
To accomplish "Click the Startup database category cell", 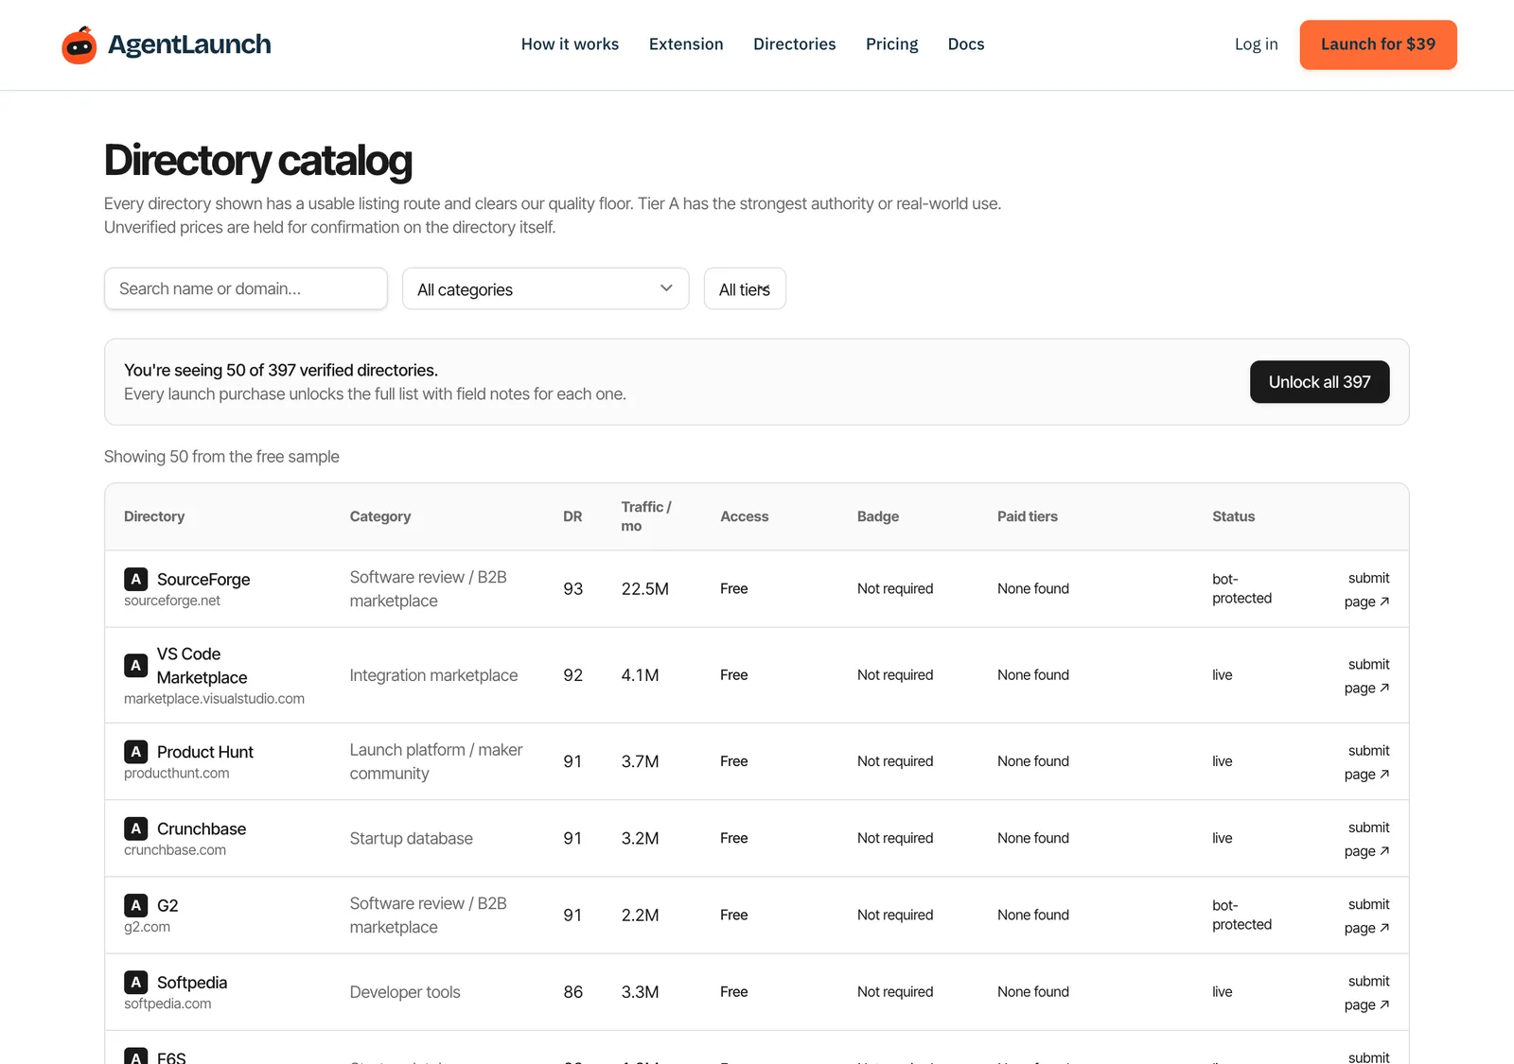I will [x=412, y=838].
